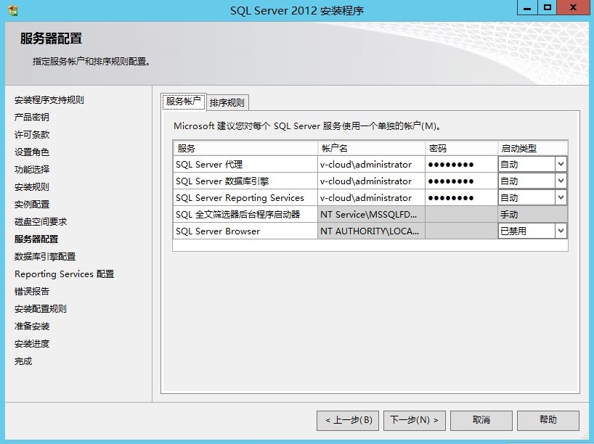Click the 启动类型 column header
The image size is (594, 444).
[x=532, y=148]
